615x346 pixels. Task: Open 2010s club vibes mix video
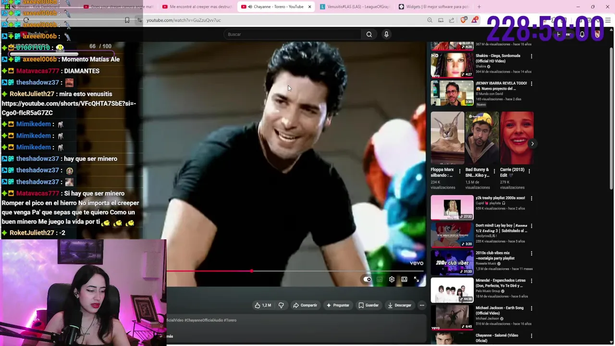click(x=452, y=262)
